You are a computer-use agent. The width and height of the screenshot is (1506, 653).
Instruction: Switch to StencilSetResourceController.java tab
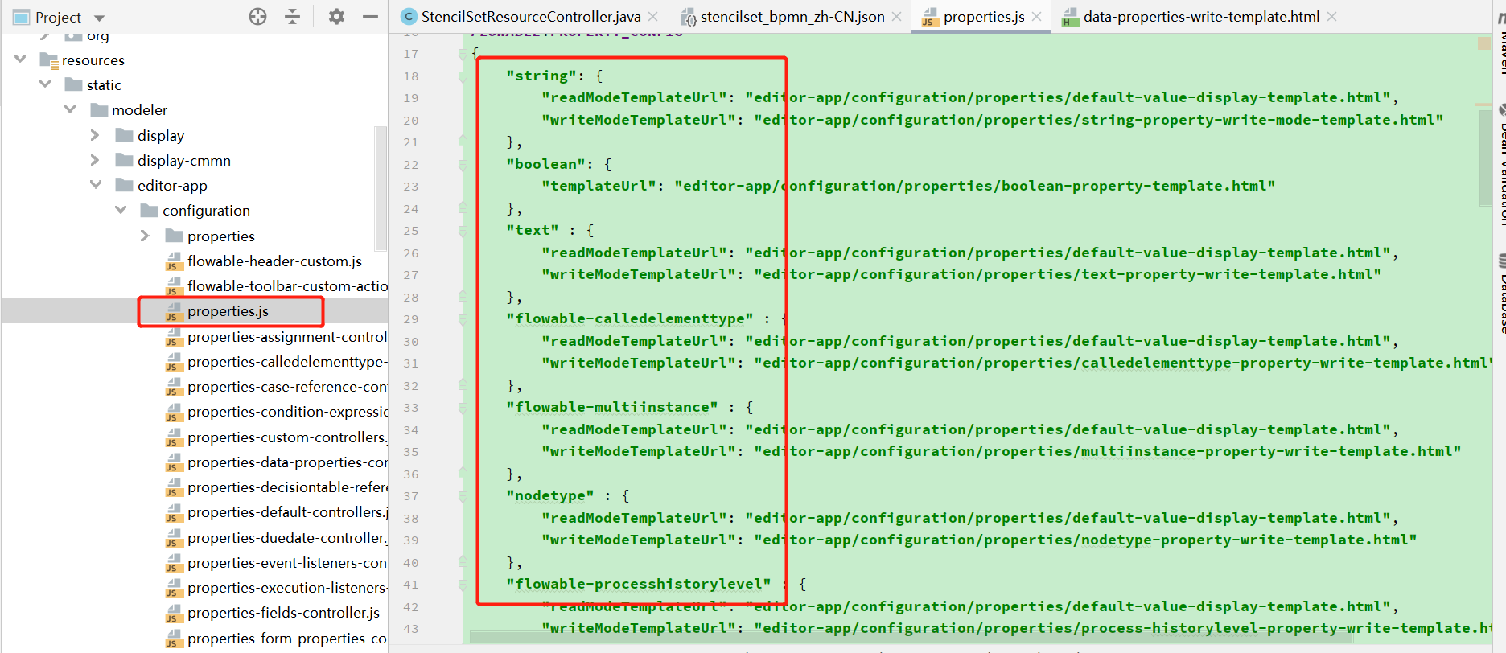point(531,16)
